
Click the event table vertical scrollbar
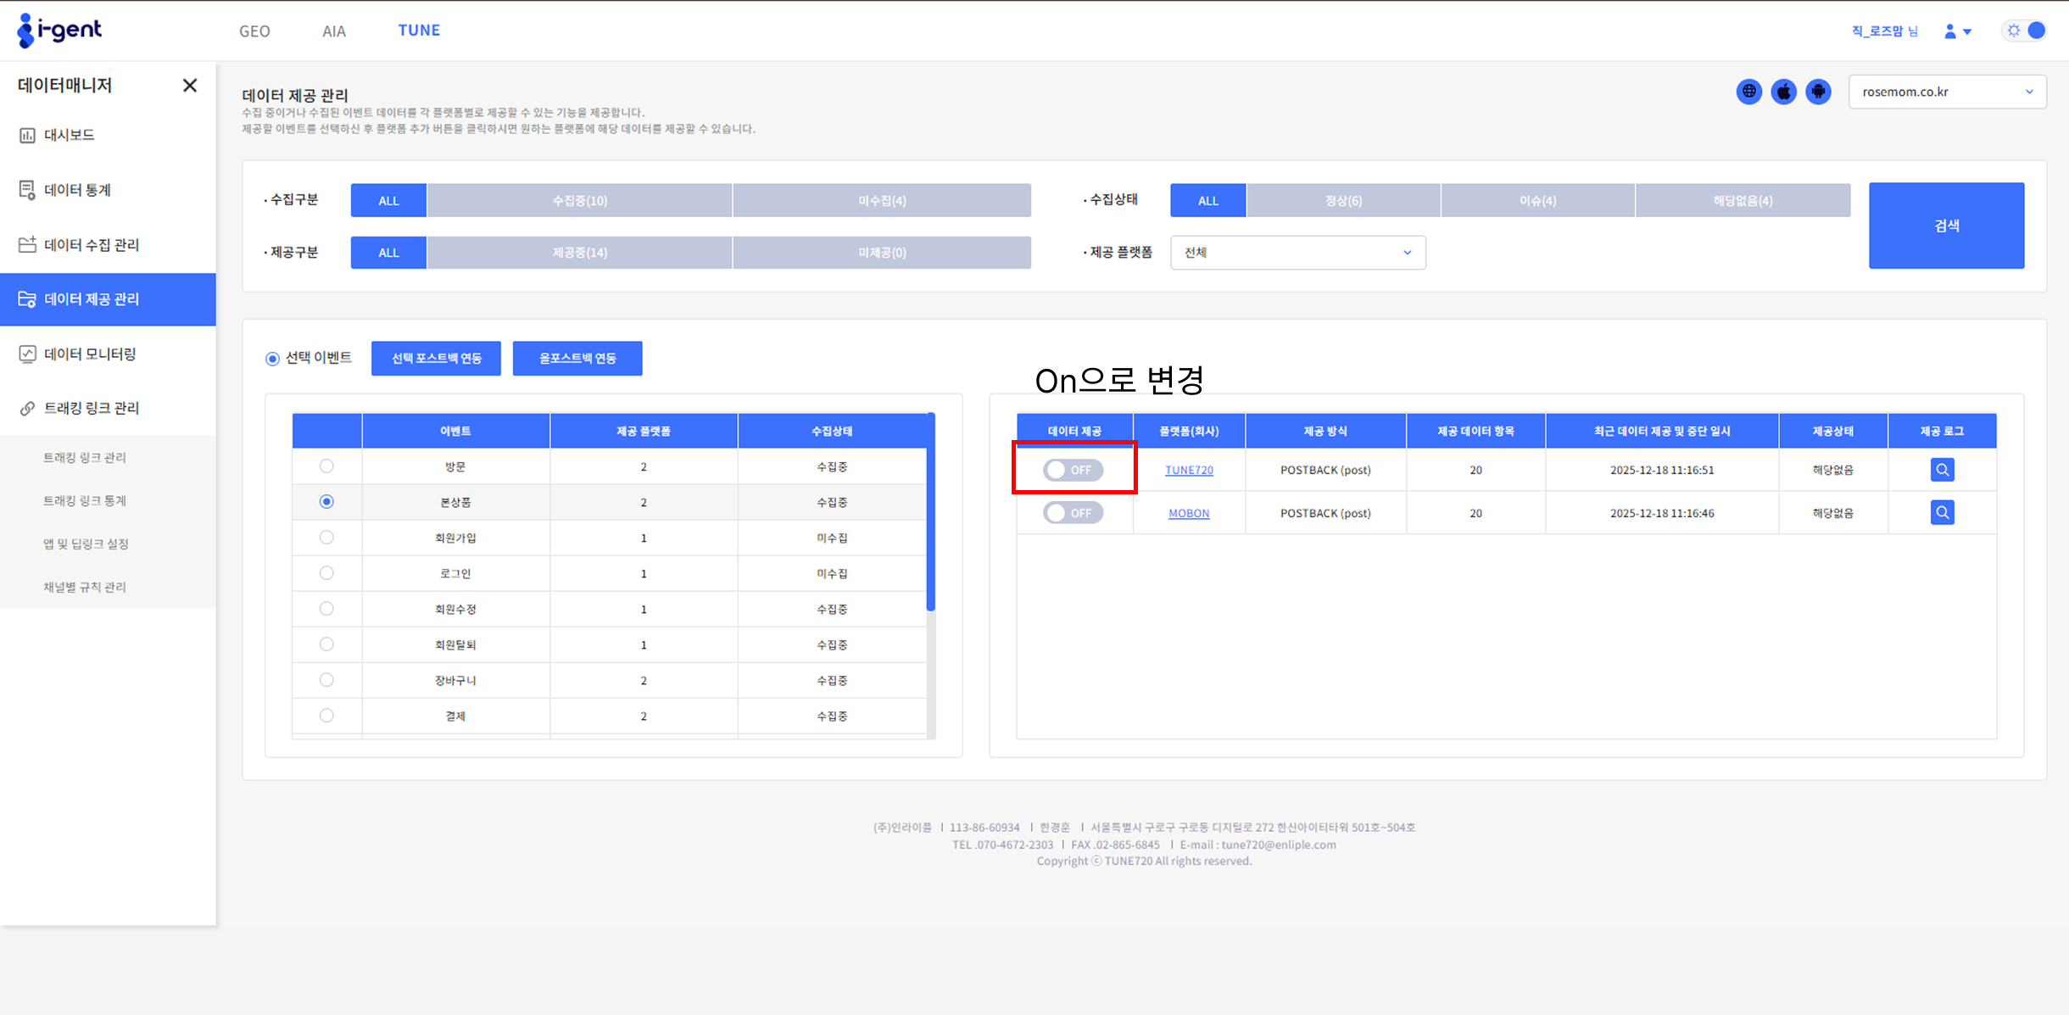pyautogui.click(x=931, y=512)
